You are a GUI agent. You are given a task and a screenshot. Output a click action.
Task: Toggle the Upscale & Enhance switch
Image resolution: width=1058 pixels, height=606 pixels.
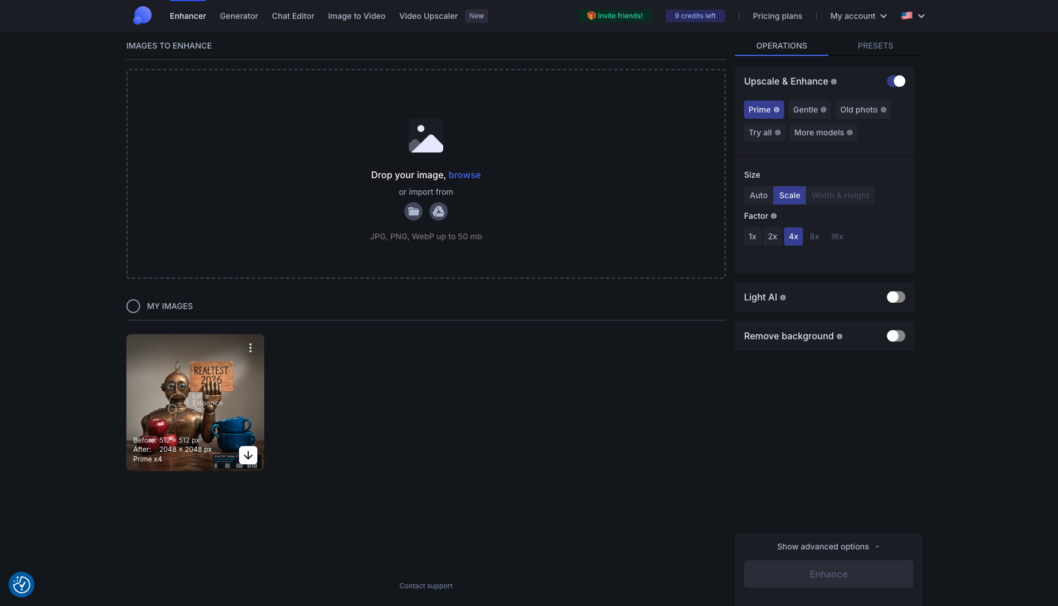pos(896,81)
